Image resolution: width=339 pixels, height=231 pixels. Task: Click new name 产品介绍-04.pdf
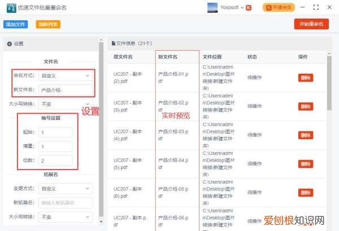tap(173, 164)
